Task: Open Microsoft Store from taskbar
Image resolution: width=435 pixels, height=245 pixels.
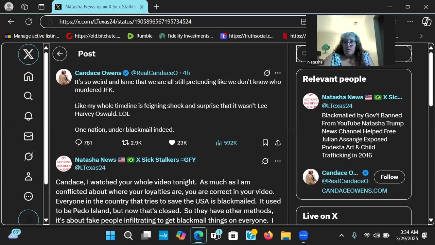Action: 233,235
